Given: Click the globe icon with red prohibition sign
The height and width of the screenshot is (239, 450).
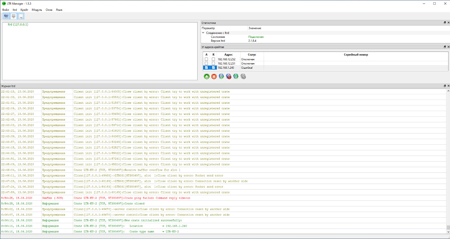Looking at the screenshot, I should [229, 76].
